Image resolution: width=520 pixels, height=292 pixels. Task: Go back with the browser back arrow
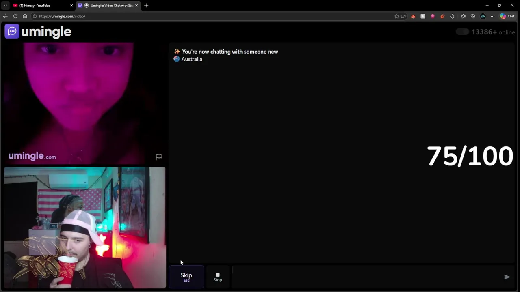click(5, 16)
